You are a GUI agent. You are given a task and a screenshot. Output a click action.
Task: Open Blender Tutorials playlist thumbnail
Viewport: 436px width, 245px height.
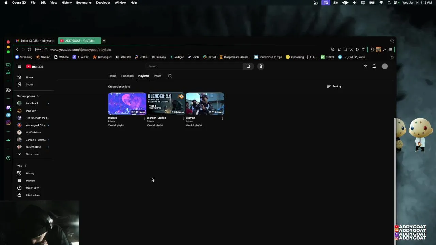(x=166, y=103)
